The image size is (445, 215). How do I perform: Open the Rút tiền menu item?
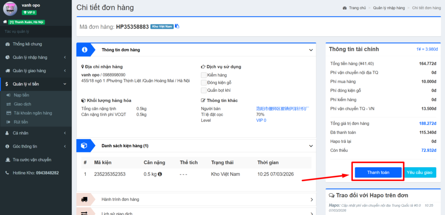tap(21, 122)
